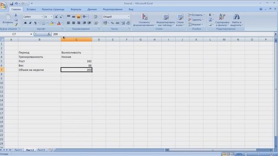Viewport: 278px width, 156px height.
Task: Open the Office button menu
Action: point(3,6)
